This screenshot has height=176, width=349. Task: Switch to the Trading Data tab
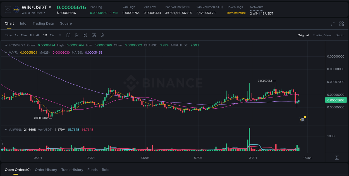pyautogui.click(x=43, y=23)
